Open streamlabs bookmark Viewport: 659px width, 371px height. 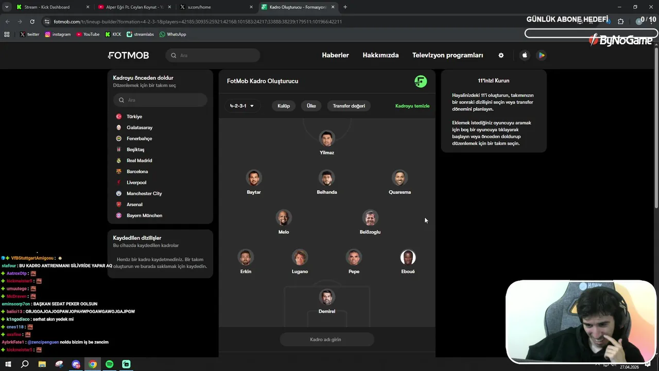tap(140, 35)
